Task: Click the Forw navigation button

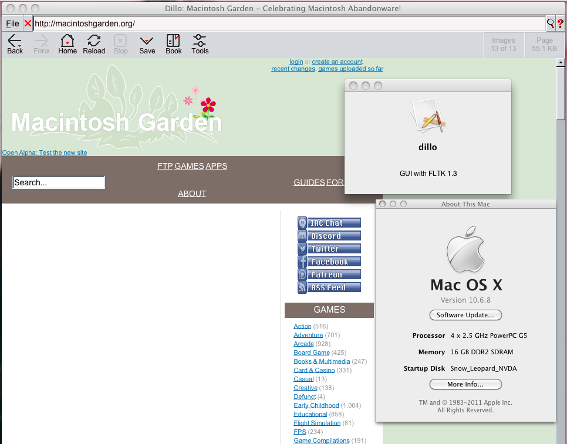Action: tap(41, 45)
